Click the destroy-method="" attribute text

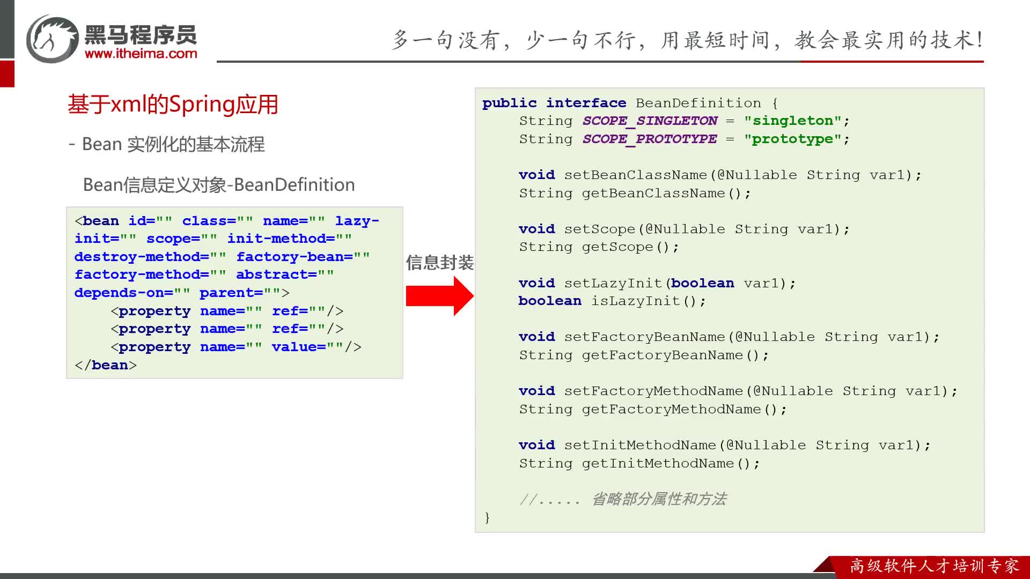[150, 257]
